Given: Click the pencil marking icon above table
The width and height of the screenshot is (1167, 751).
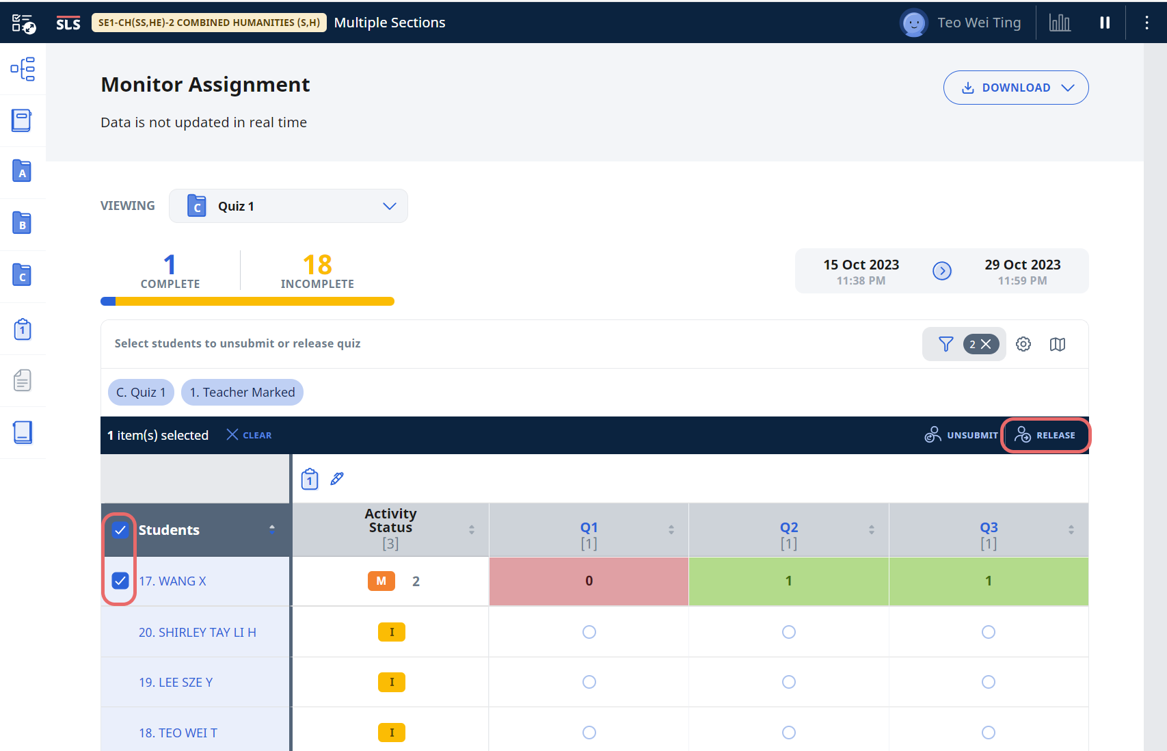Looking at the screenshot, I should coord(337,479).
